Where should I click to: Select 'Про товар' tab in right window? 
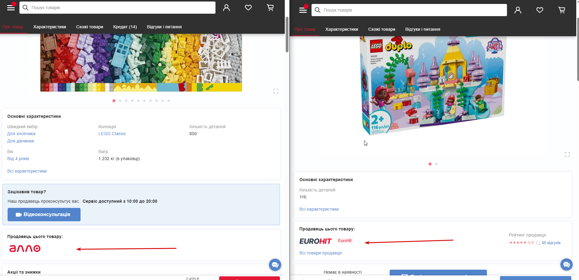coord(305,29)
